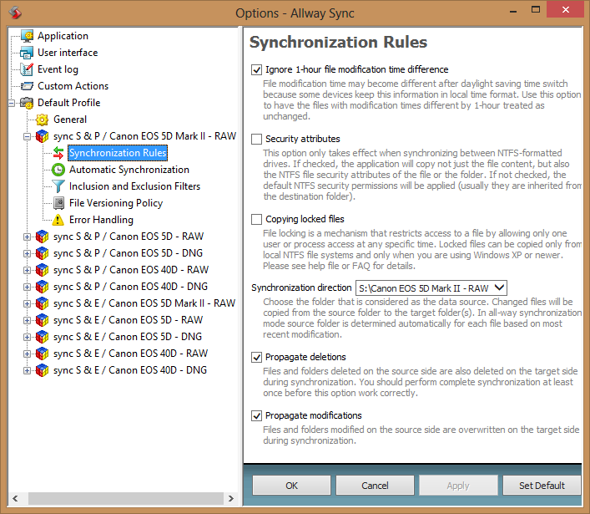Select Automatic Synchronization in the tree
This screenshot has height=514, width=590.
[x=129, y=170]
